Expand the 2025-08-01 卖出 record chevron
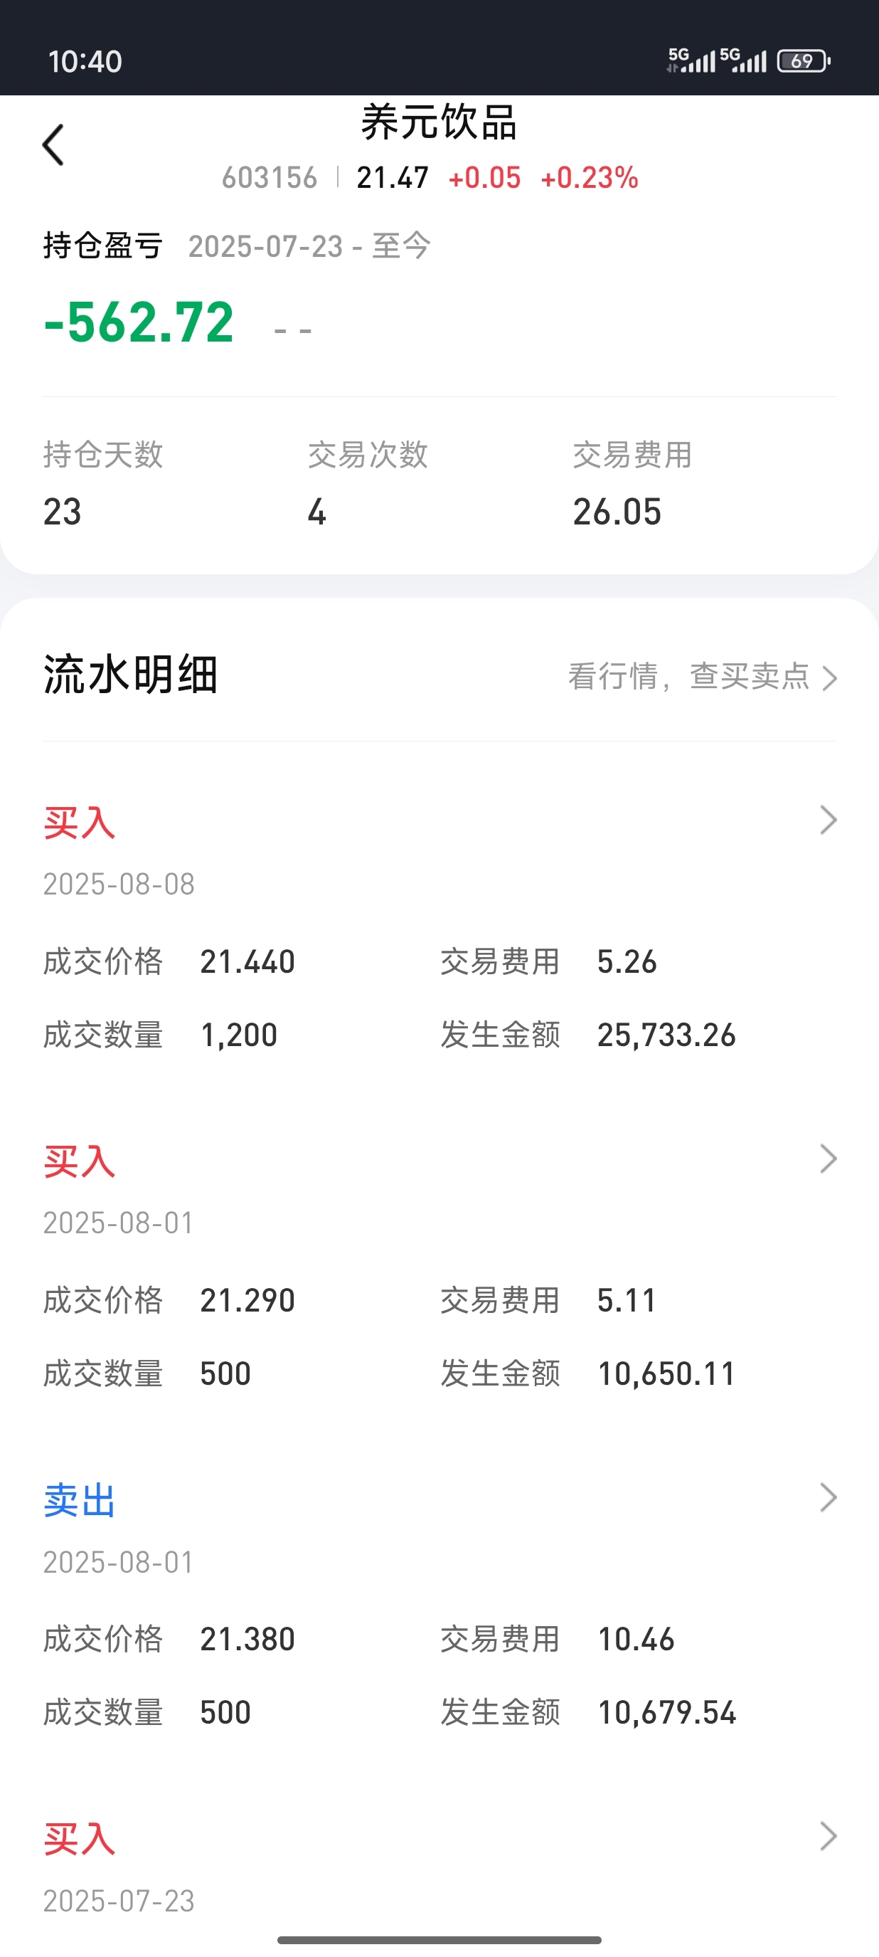The image size is (879, 1957). click(828, 1497)
